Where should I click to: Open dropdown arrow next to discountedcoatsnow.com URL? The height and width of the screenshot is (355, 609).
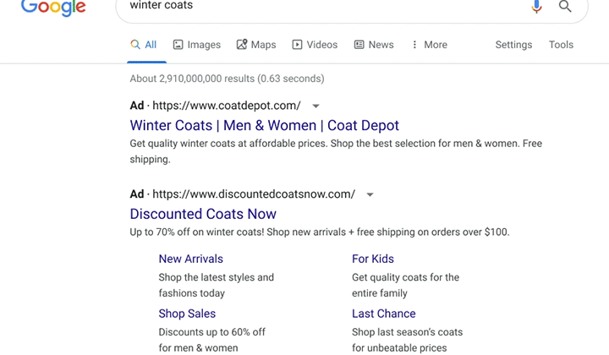click(370, 194)
